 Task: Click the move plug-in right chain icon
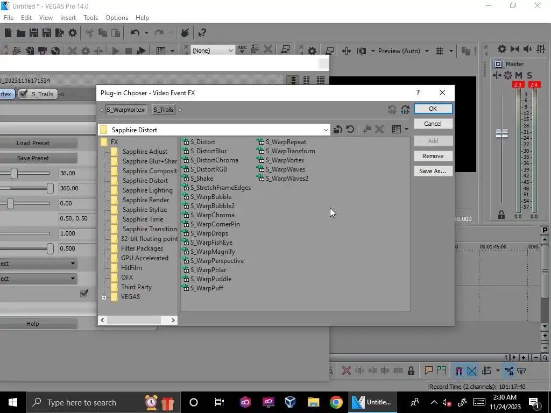coord(405,110)
